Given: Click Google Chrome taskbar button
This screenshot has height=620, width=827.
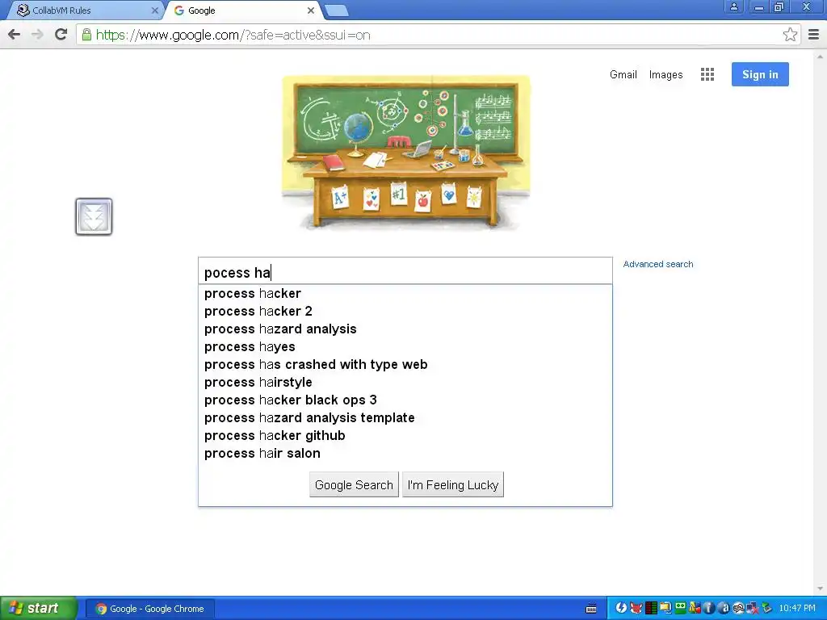Looking at the screenshot, I should [x=149, y=609].
